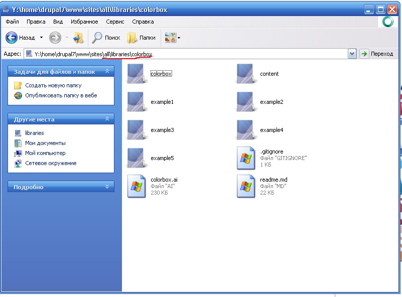Click the 230 КБ size text

click(x=159, y=193)
